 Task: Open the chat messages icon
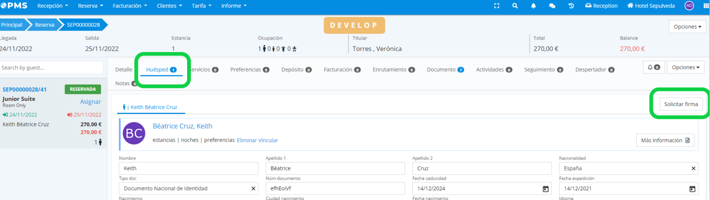[x=552, y=6]
